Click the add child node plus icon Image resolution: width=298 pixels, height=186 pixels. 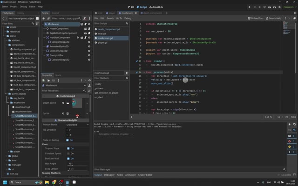point(43,19)
